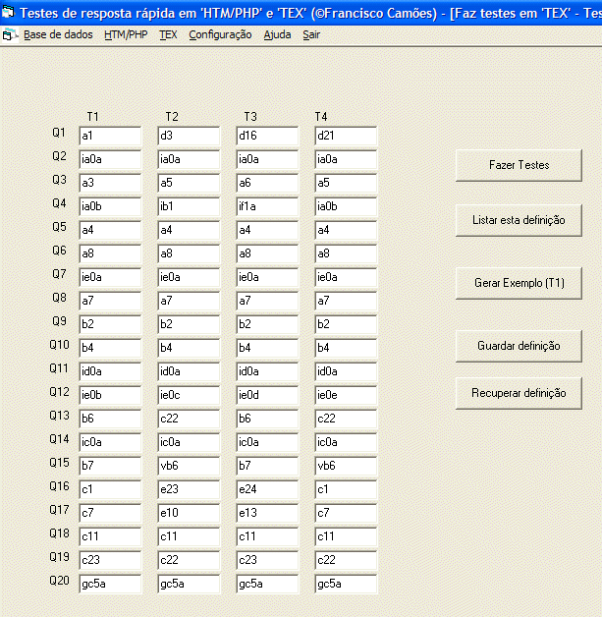This screenshot has height=617, width=602.
Task: Click the Q4 T3 field containing if1a
Action: coord(267,206)
